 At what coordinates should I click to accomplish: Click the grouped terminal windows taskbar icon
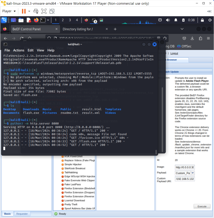click(x=94, y=20)
